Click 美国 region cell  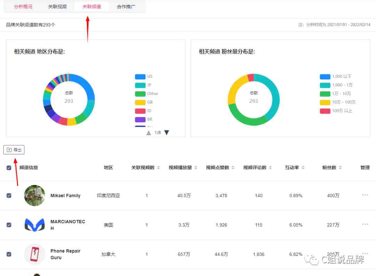point(108,225)
